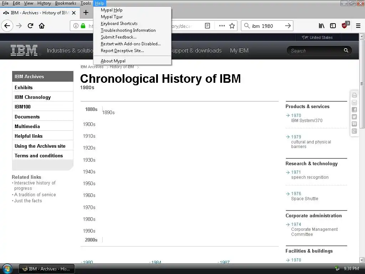
Task: Click the IBM logo
Action: tap(24, 50)
